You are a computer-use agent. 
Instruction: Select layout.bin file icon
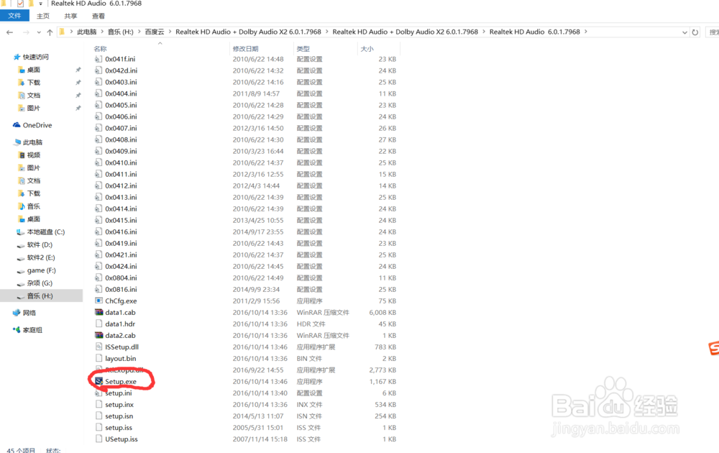99,358
